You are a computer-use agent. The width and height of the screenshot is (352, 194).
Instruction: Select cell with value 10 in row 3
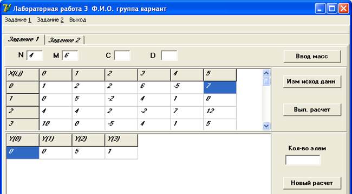point(55,124)
